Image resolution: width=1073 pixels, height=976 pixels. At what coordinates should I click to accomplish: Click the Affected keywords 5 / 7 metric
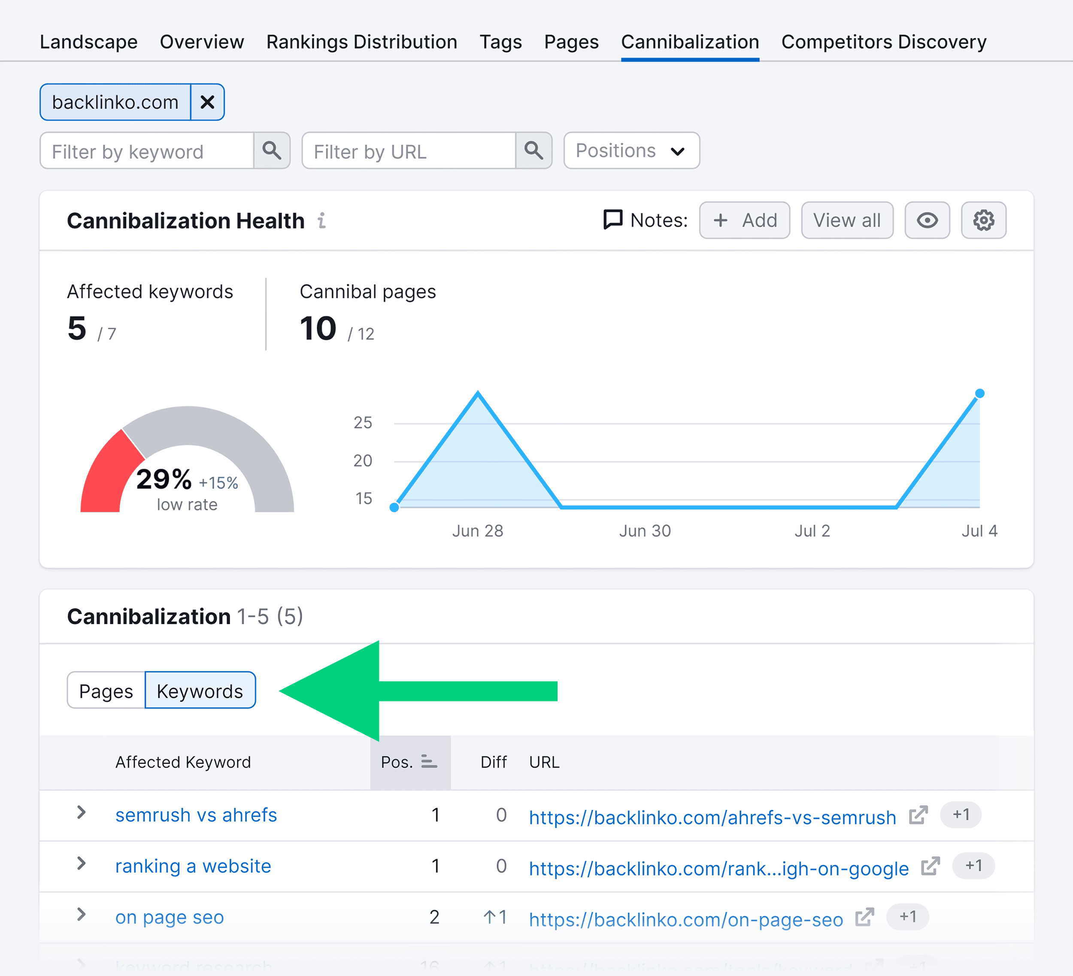(x=150, y=313)
